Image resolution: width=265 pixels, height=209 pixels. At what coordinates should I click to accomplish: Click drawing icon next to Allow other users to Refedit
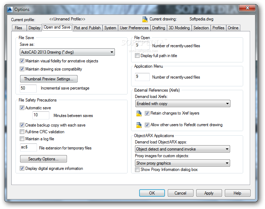(139, 125)
